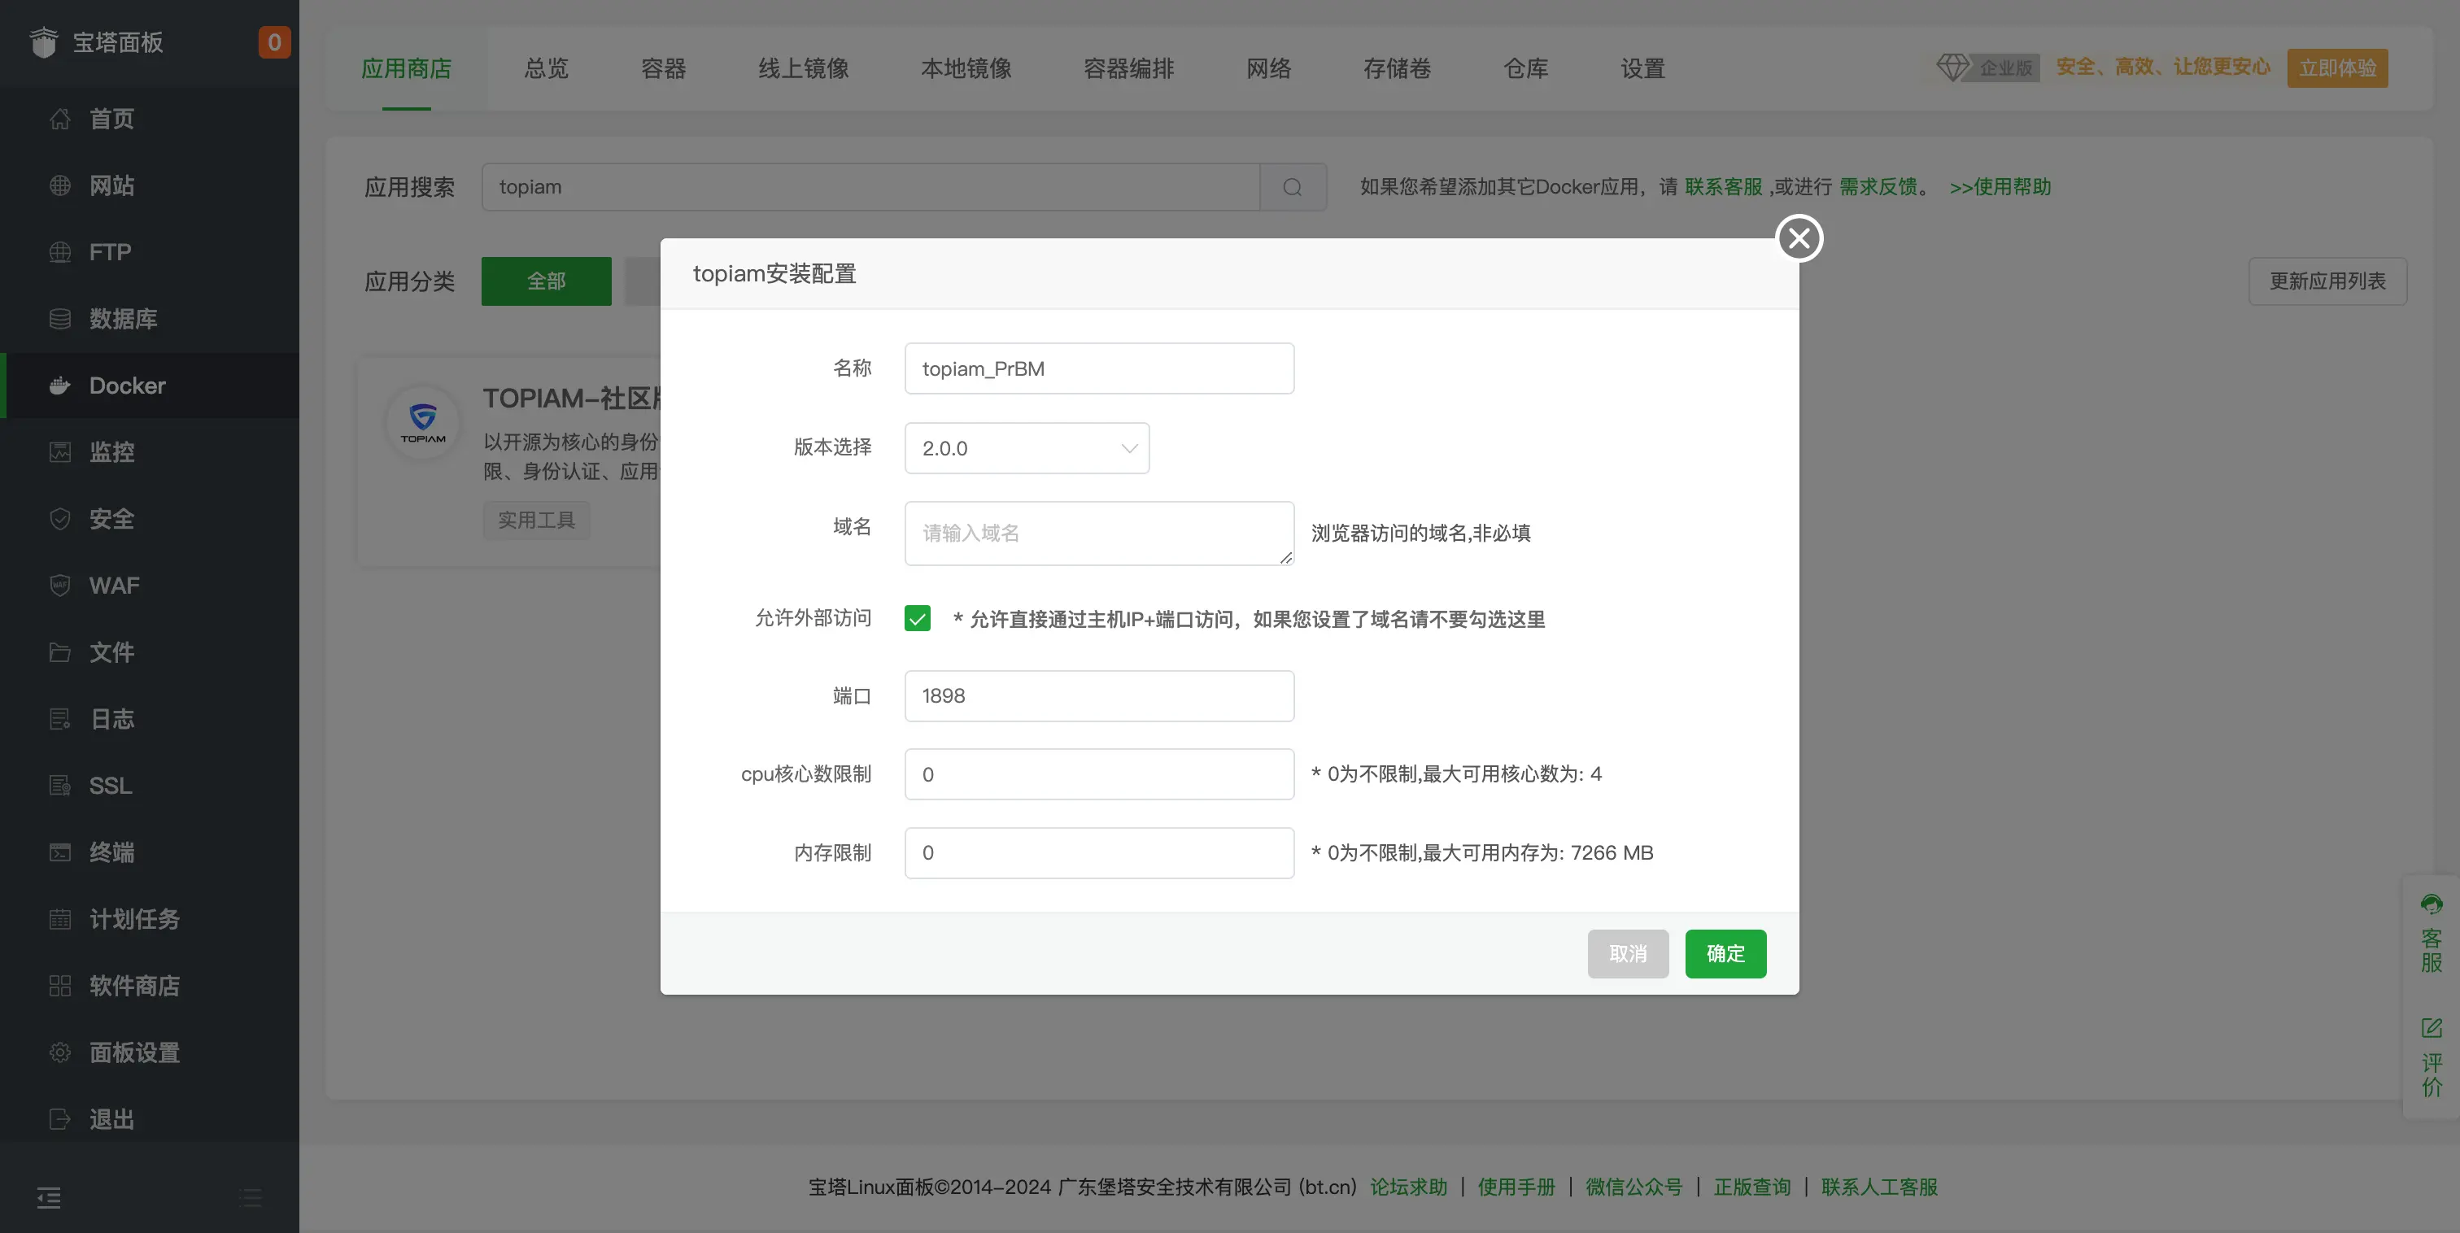Click the 域名 input textarea
The height and width of the screenshot is (1233, 2460).
[1098, 533]
